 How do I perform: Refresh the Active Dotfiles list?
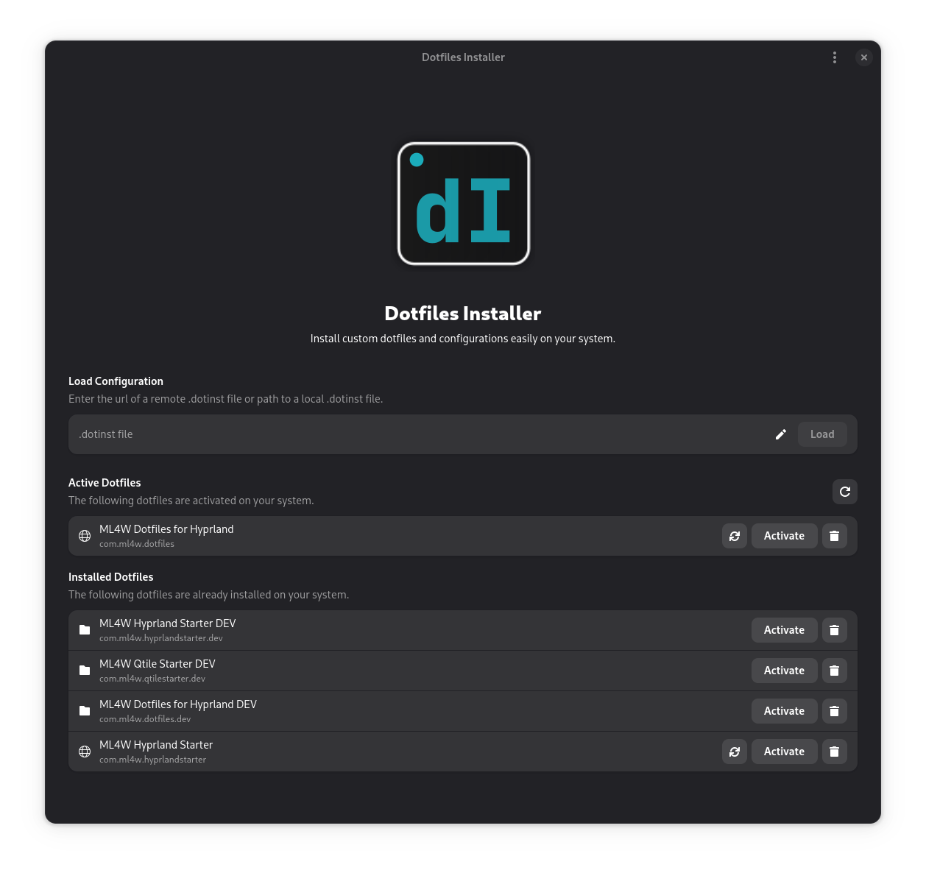coord(844,492)
